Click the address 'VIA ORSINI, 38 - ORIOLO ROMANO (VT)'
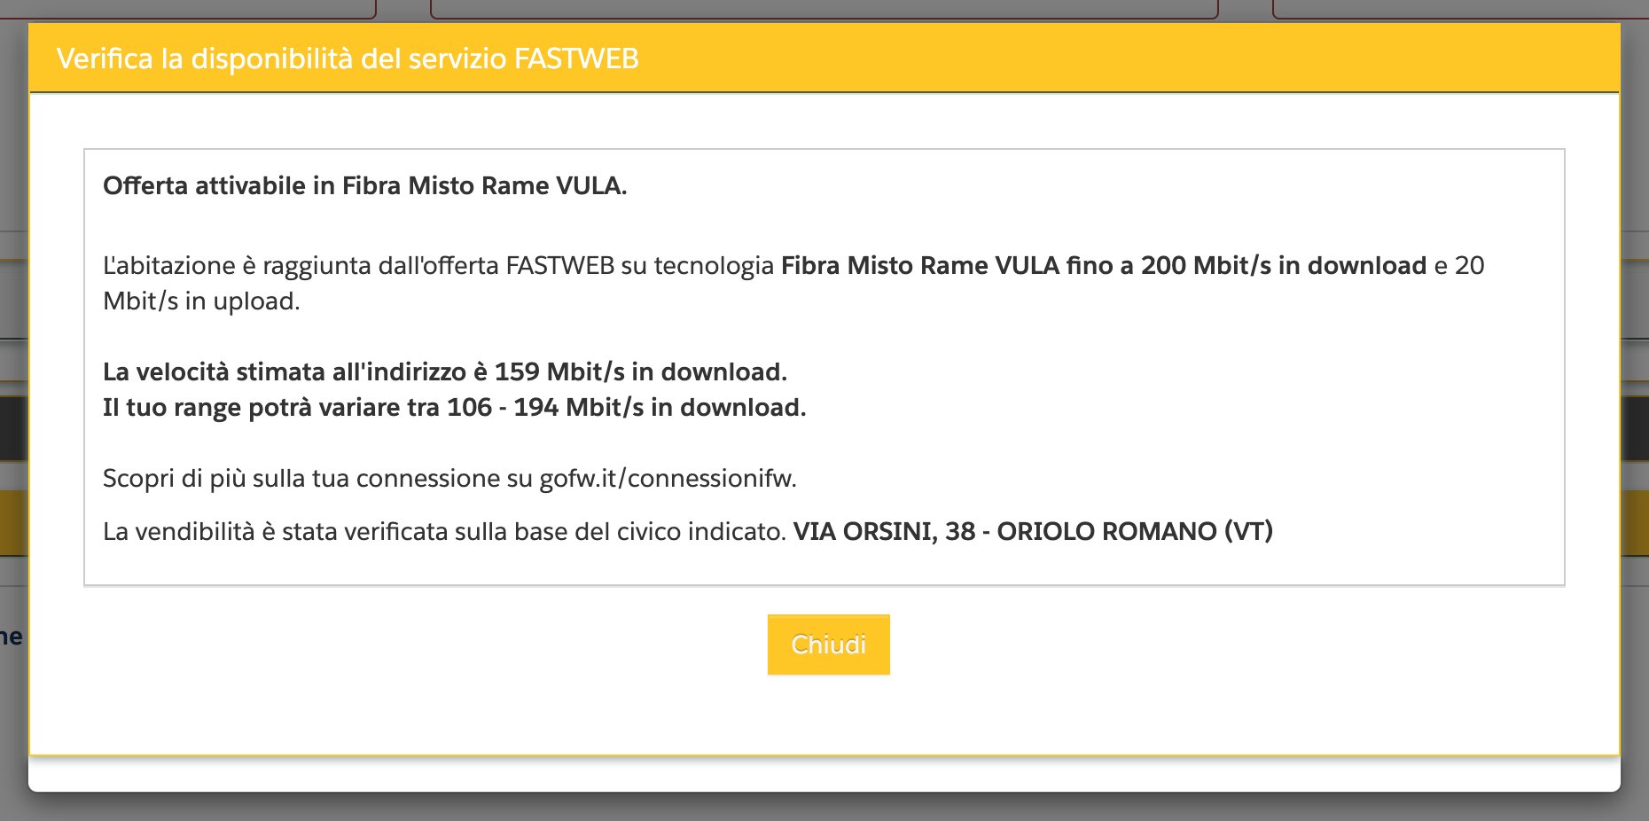 click(x=1033, y=531)
